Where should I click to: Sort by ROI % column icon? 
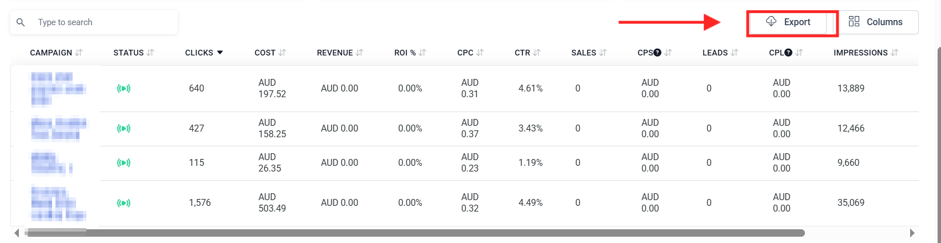tap(422, 53)
